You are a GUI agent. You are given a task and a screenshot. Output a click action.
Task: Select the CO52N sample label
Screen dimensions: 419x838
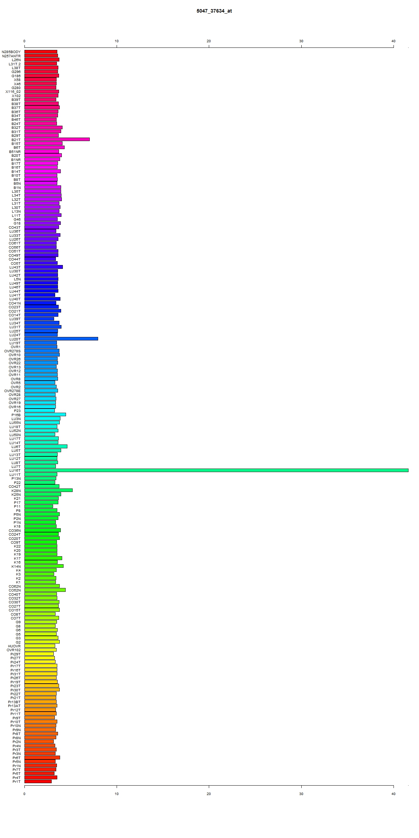pyautogui.click(x=15, y=590)
